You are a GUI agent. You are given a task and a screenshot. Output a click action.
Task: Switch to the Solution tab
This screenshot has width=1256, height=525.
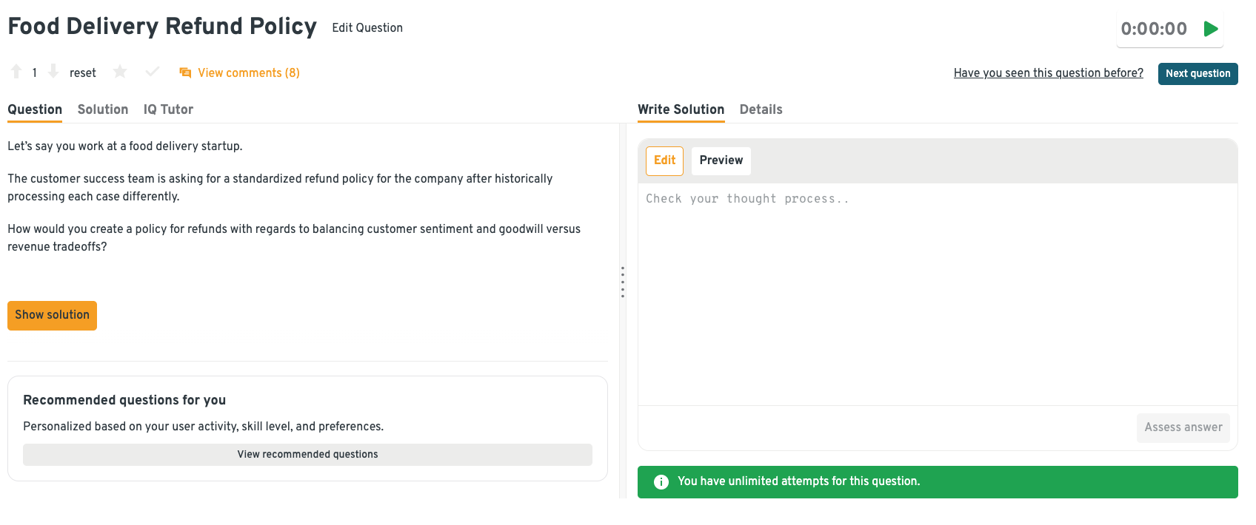103,109
